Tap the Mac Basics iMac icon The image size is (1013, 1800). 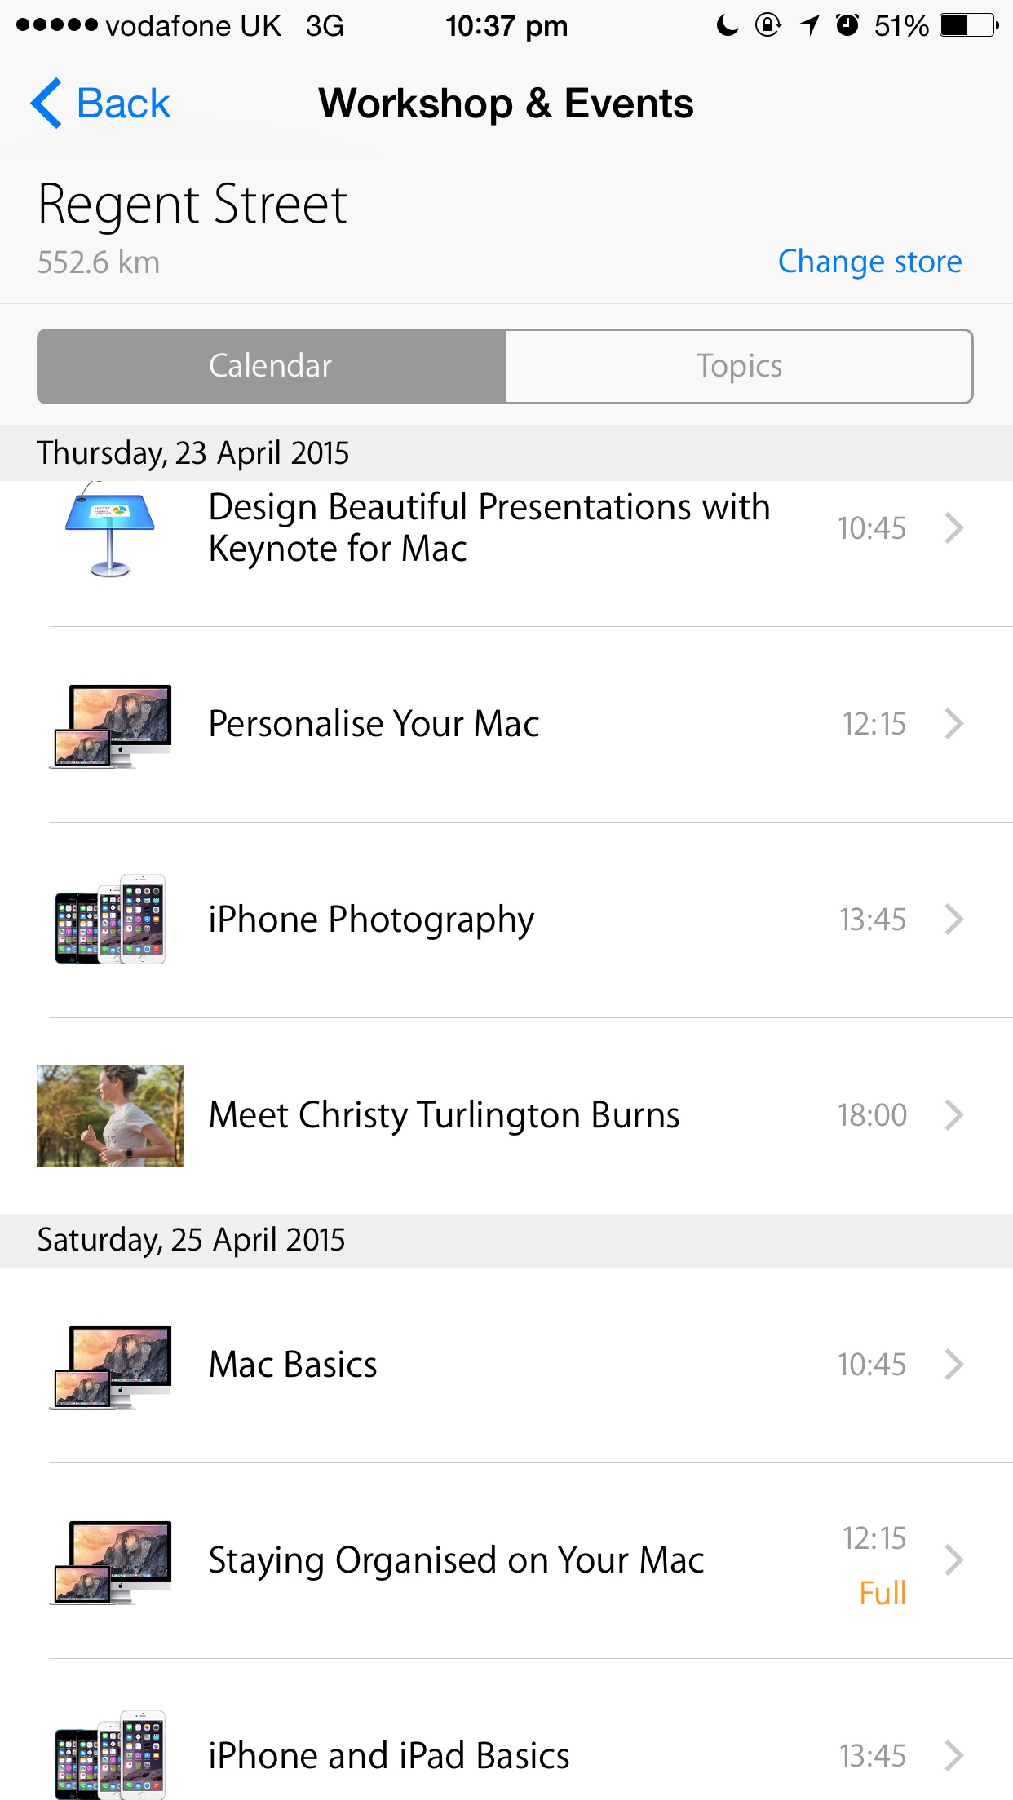[110, 1366]
